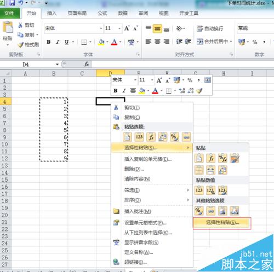The image size is (274, 272).
Task: Click the large Paste icon in ribbon
Action: point(8,27)
